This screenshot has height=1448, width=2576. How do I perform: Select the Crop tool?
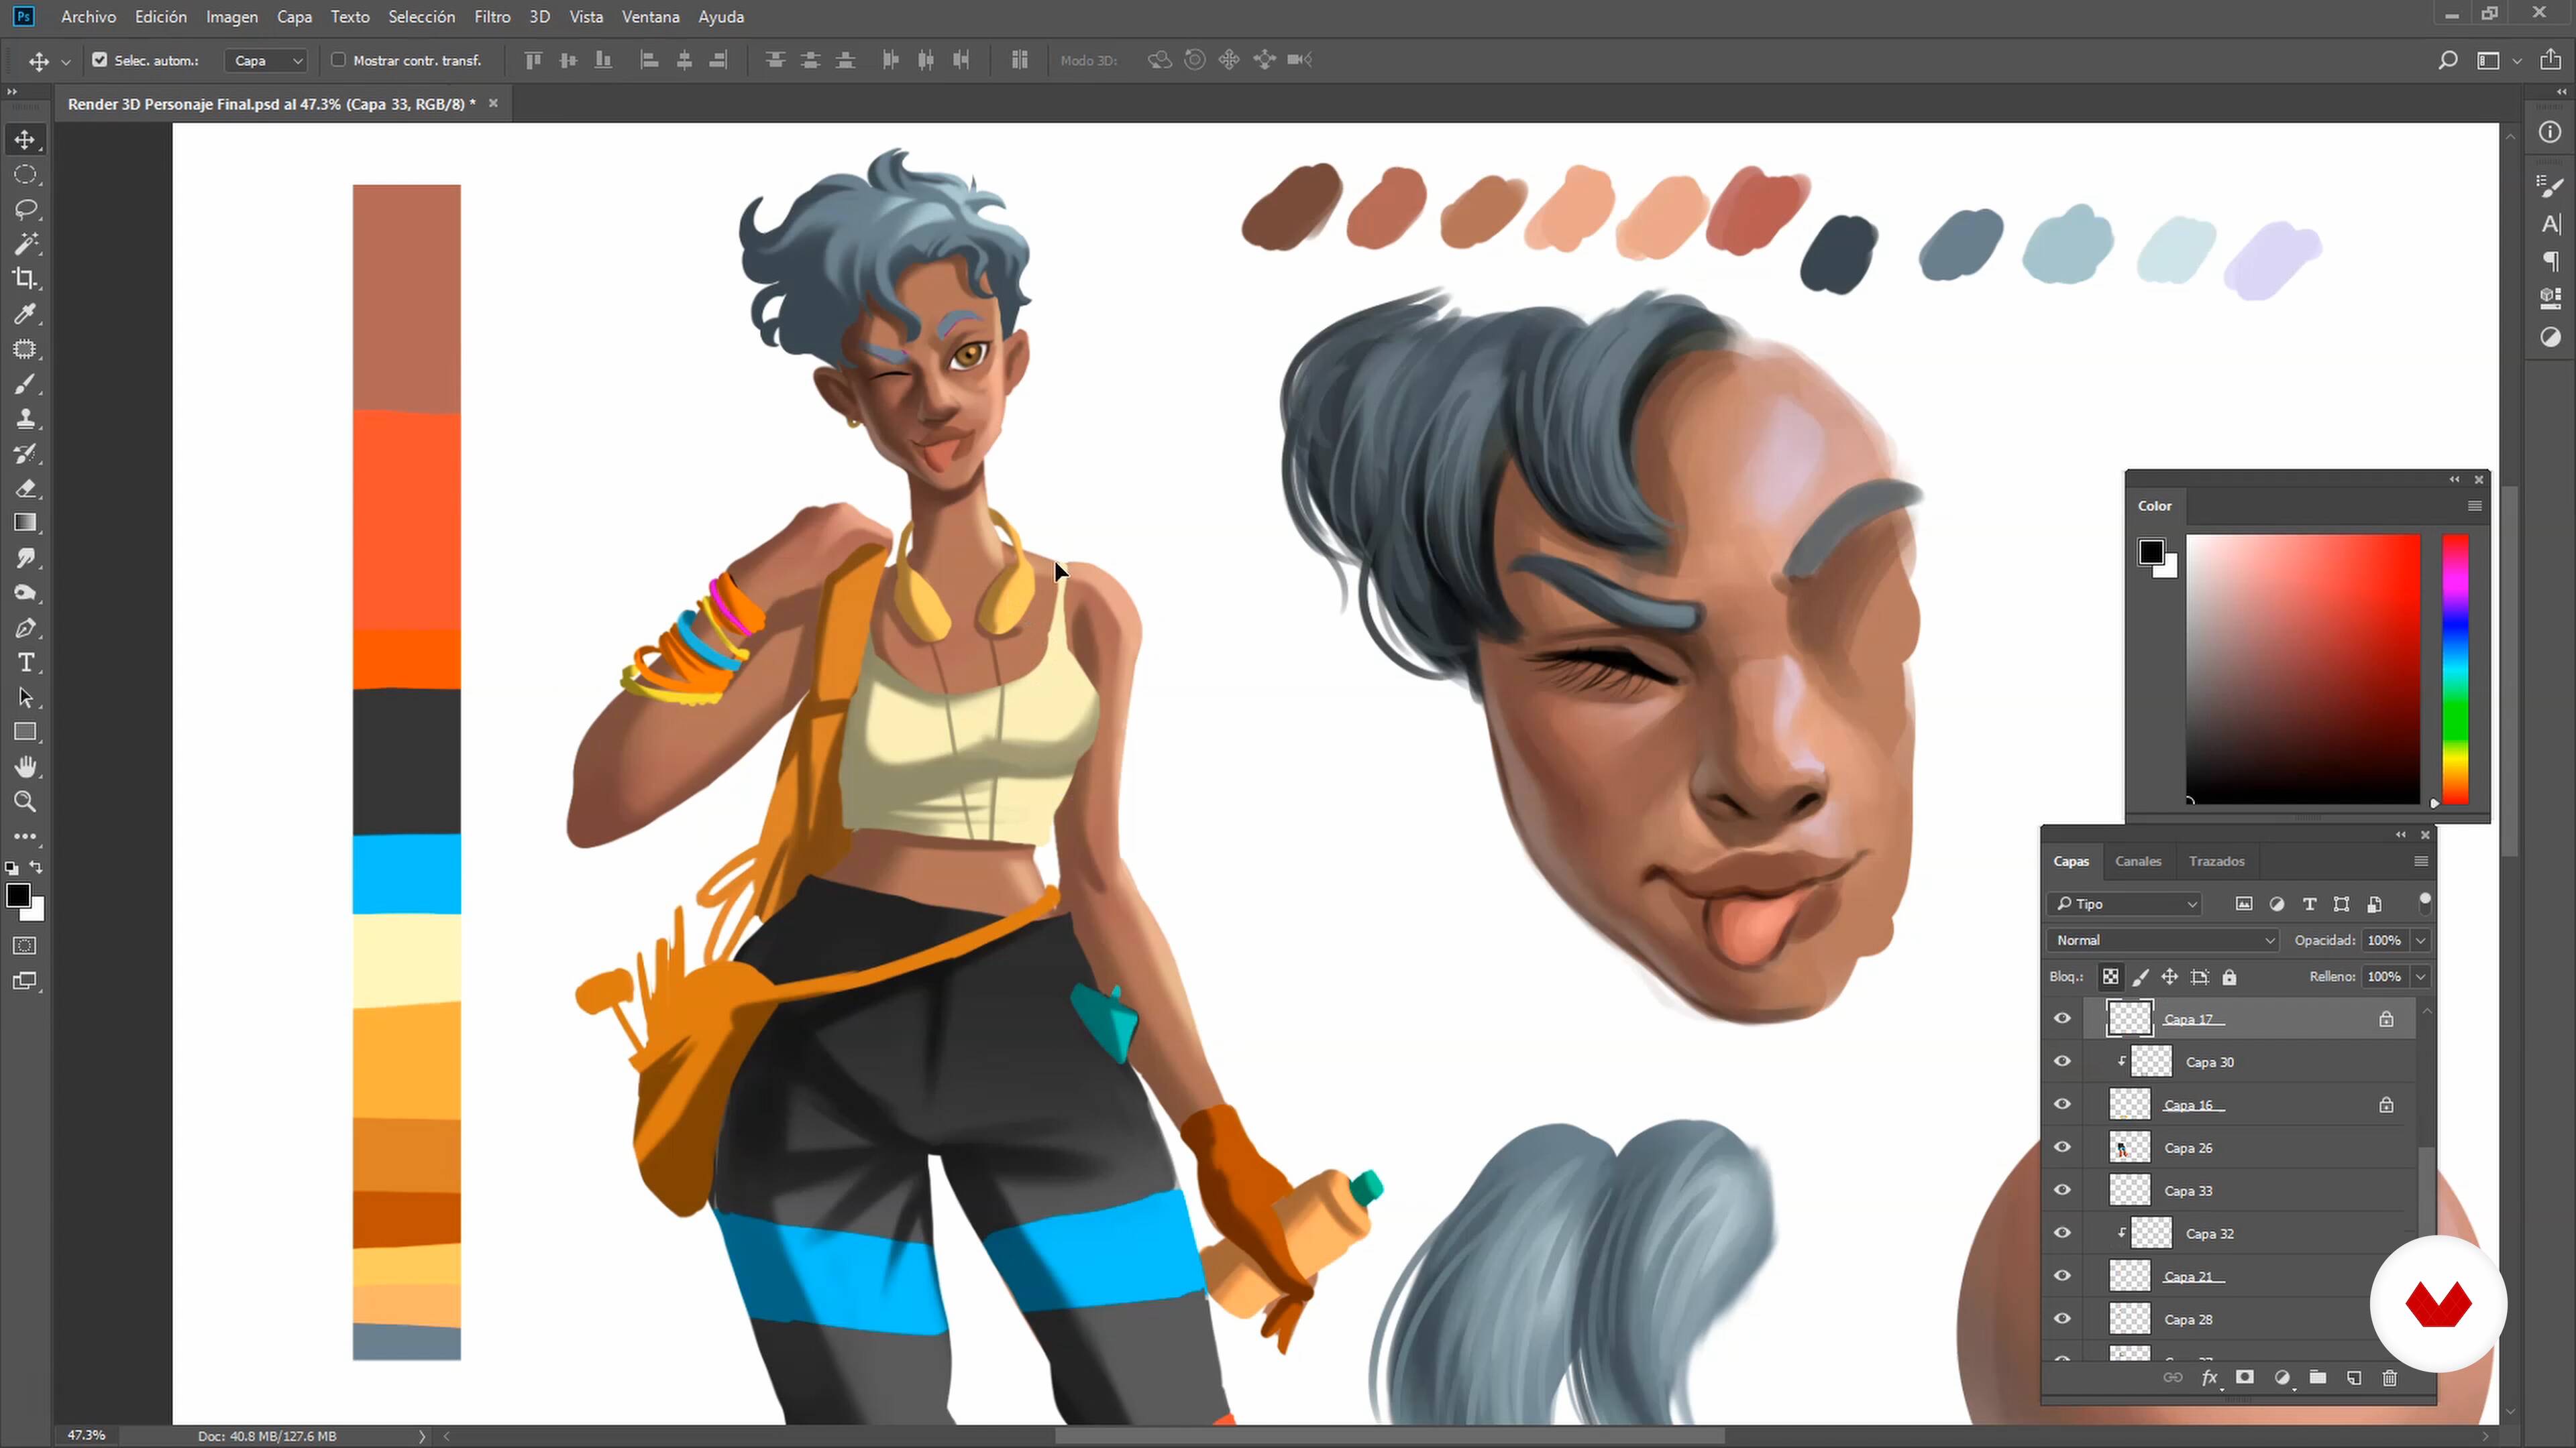tap(25, 279)
